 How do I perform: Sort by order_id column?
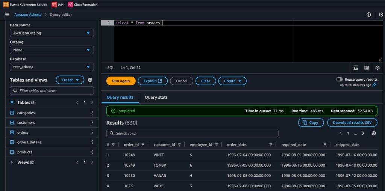coord(142,145)
